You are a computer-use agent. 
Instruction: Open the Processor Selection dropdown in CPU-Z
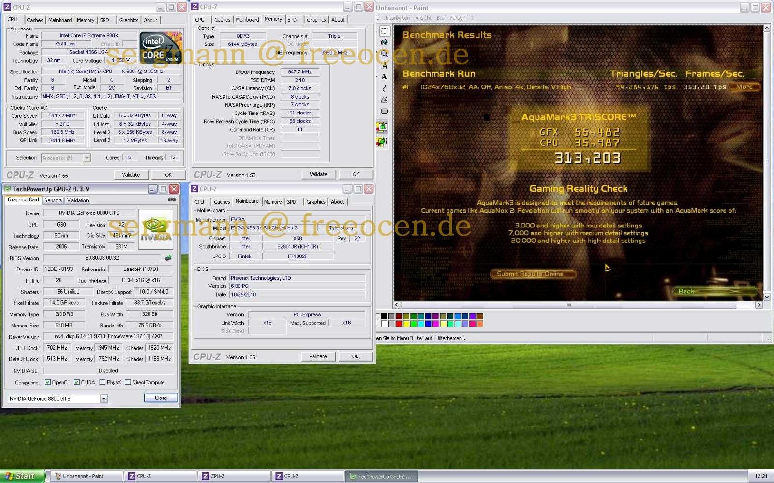click(x=87, y=158)
